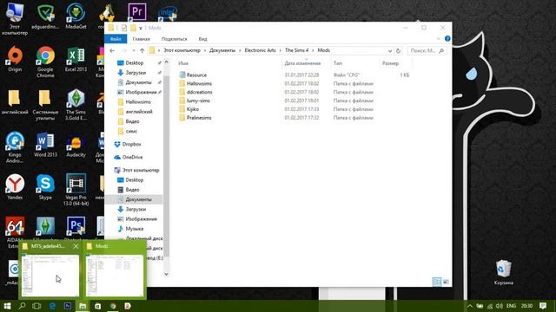Screen dimensions: 556x312
Task: Click the search box in Mods window
Action: coord(427,50)
